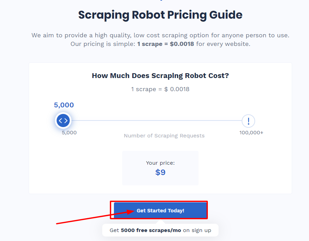Select the 1 scrape = $0.0018 text
This screenshot has width=309, height=241.
(160, 89)
